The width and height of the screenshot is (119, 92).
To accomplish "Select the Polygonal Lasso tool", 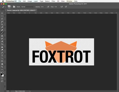I will point(2,19).
